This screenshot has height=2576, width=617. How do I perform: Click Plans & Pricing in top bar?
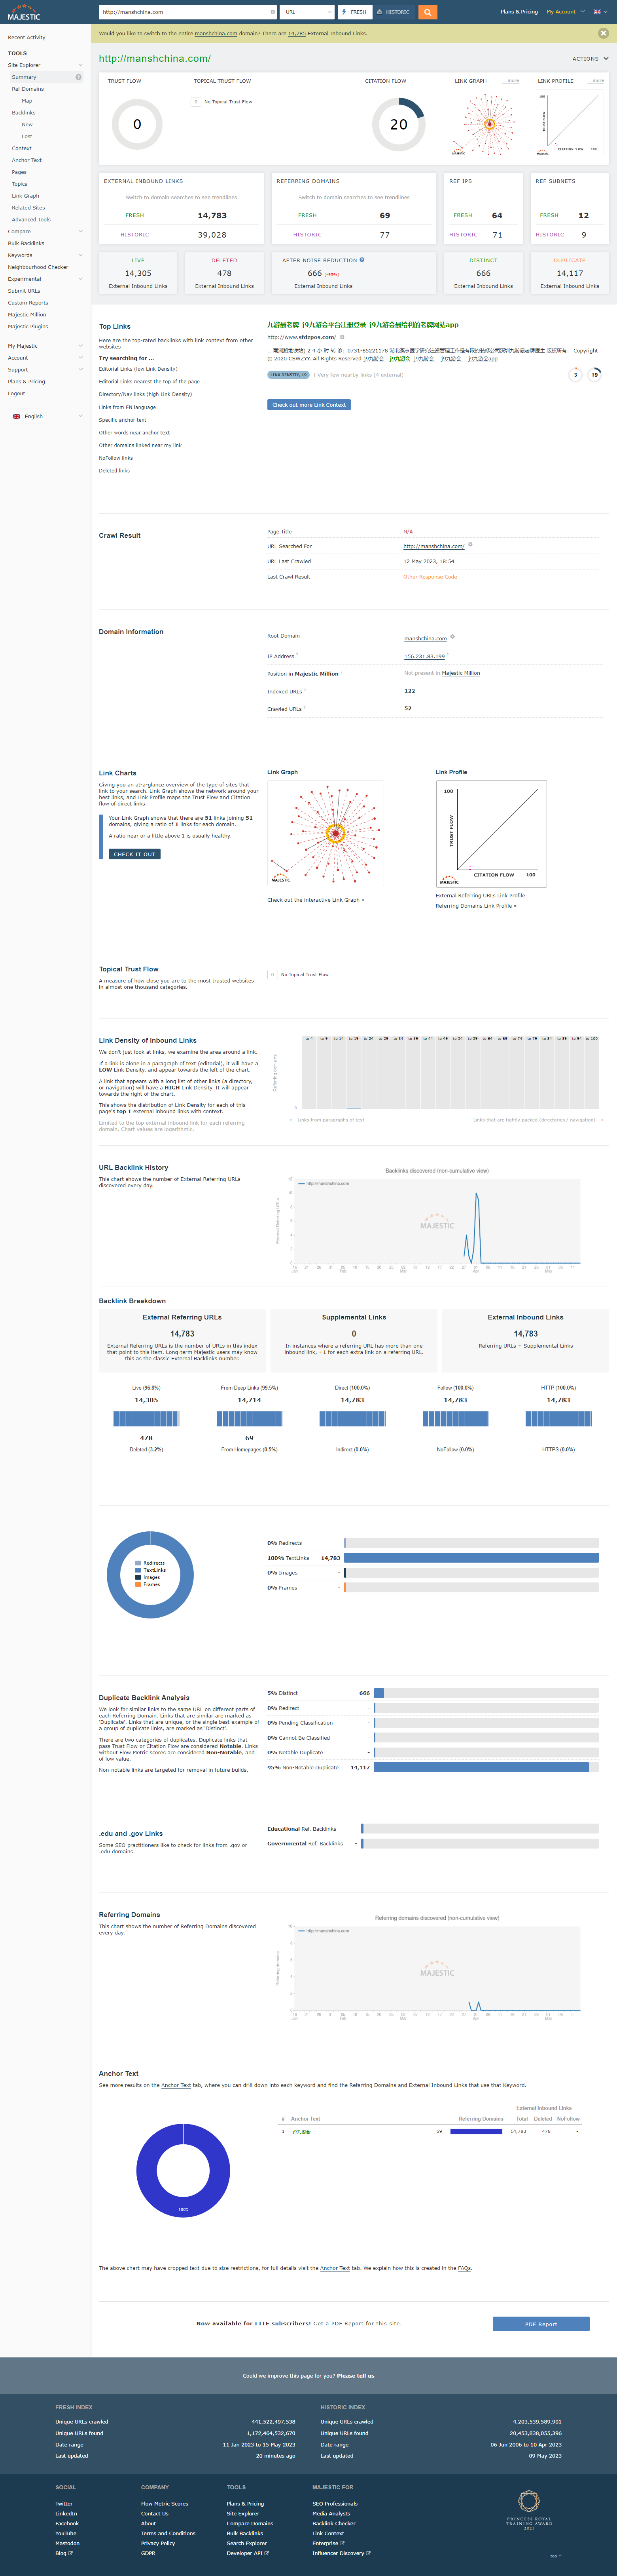[x=519, y=12]
